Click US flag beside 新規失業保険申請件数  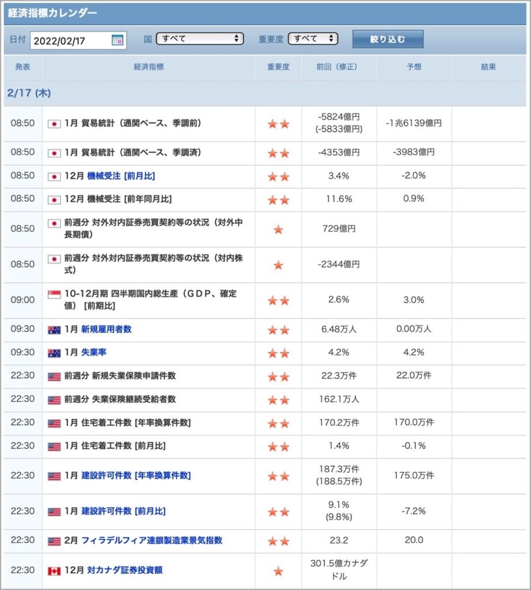pos(54,377)
